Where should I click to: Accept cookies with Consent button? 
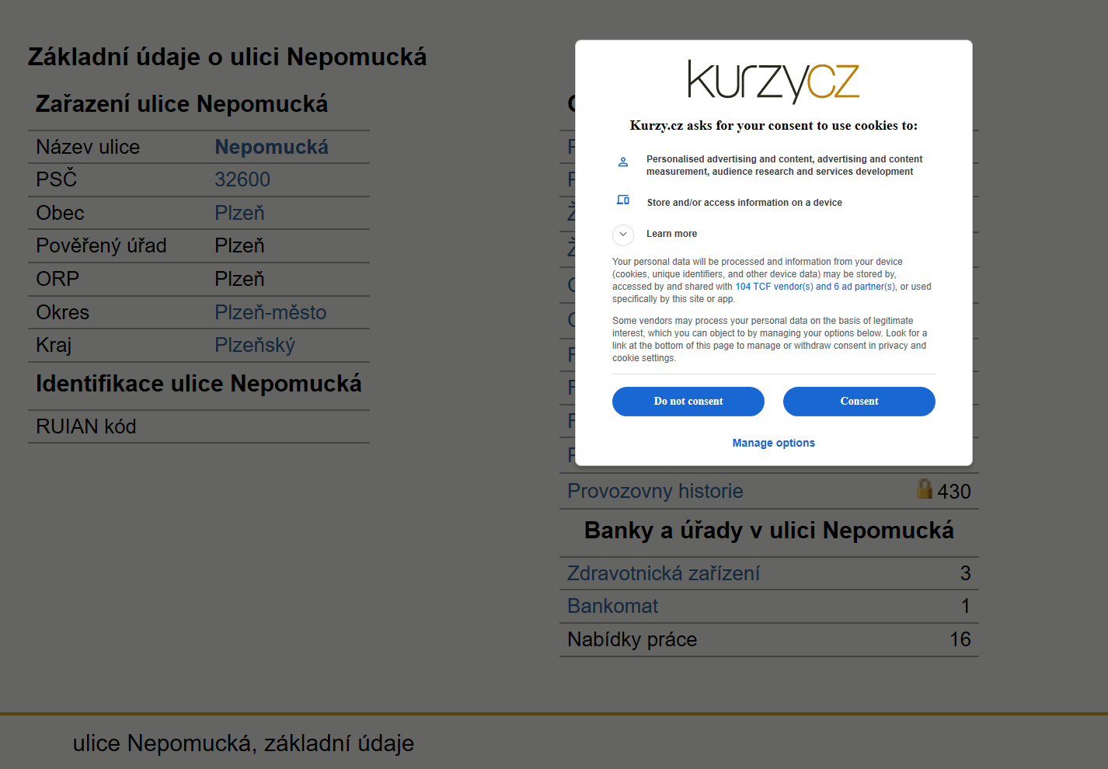tap(859, 402)
